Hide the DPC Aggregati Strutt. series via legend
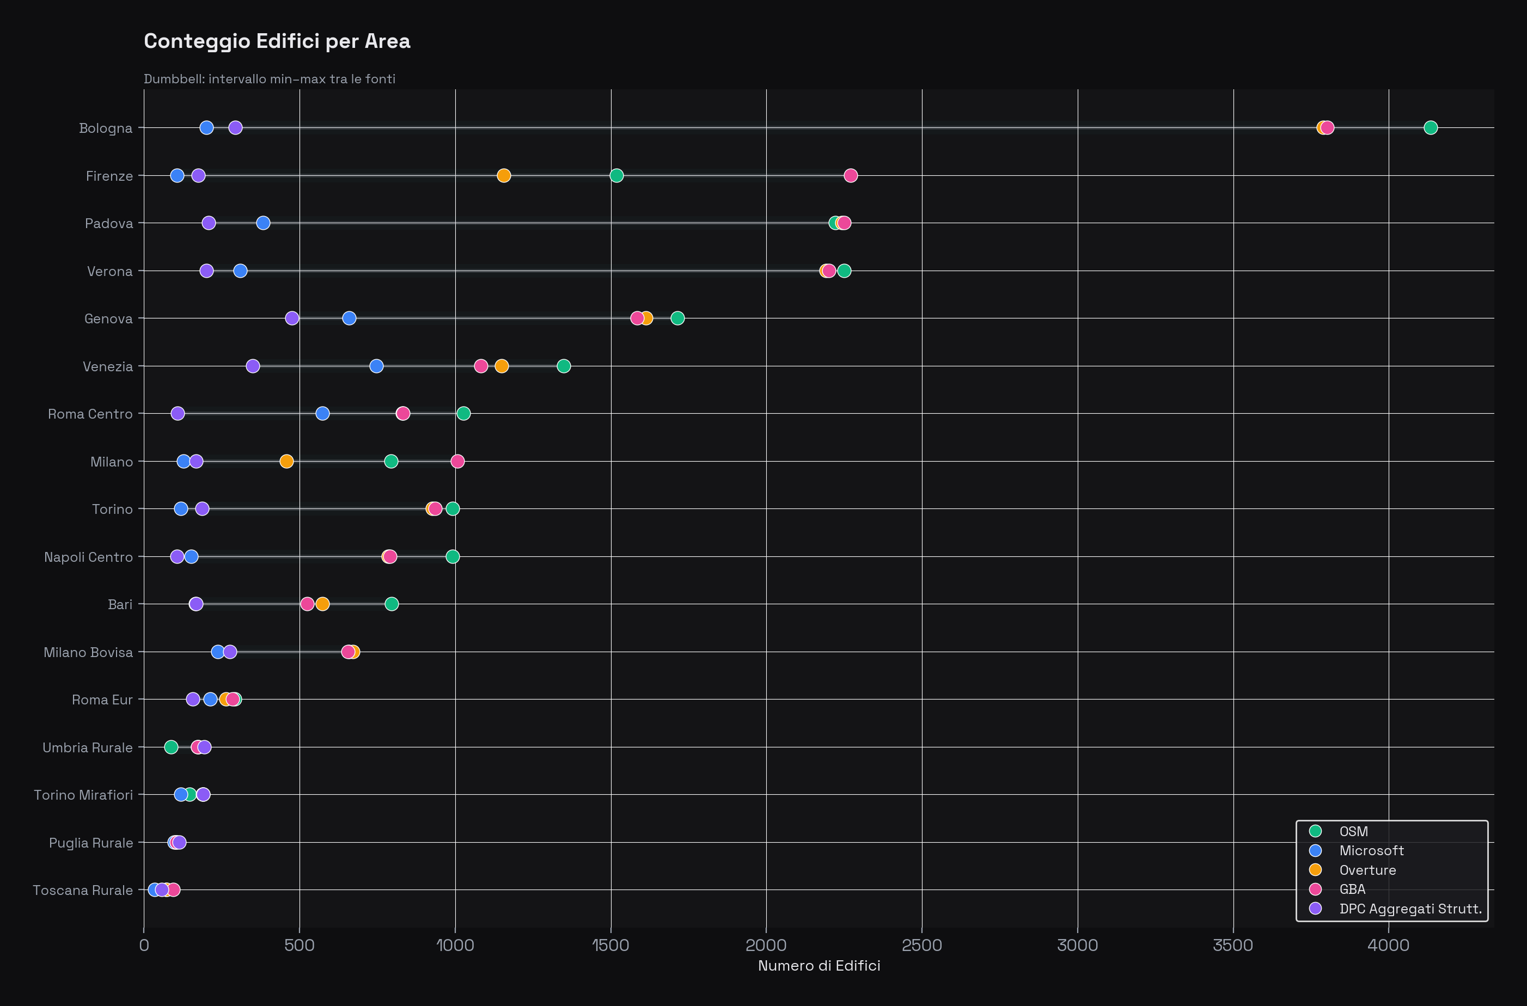Image resolution: width=1527 pixels, height=1006 pixels. pos(1409,909)
